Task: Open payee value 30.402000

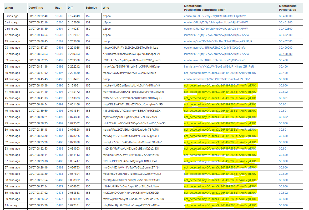Action: tap(286, 35)
